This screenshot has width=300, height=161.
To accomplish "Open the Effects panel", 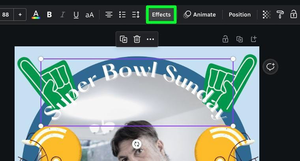I will click(161, 15).
